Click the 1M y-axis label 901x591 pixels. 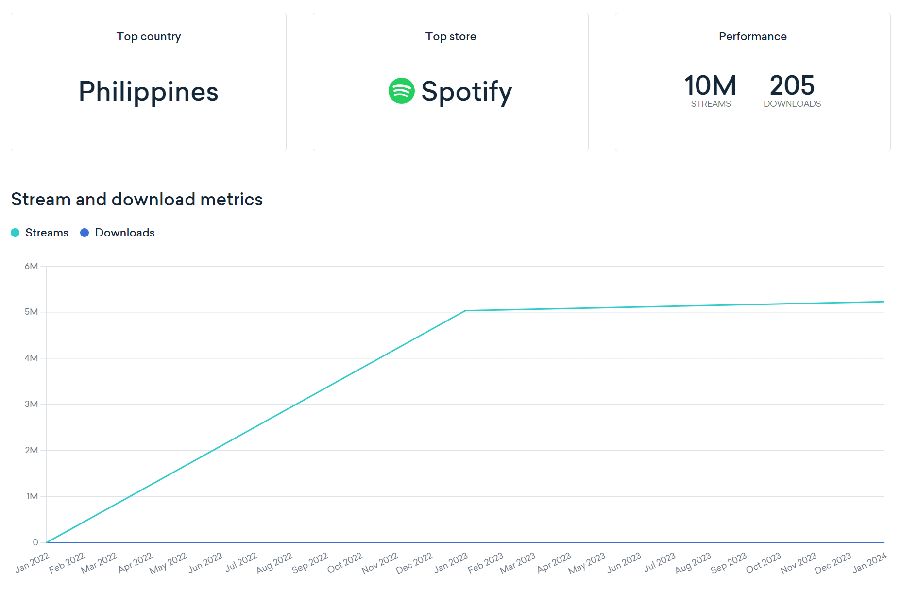pos(32,496)
